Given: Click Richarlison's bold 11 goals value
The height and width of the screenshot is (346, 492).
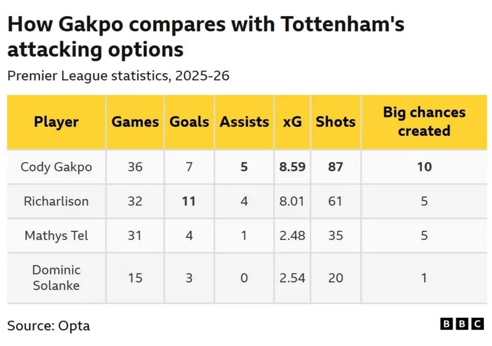Looking at the screenshot, I should [189, 201].
